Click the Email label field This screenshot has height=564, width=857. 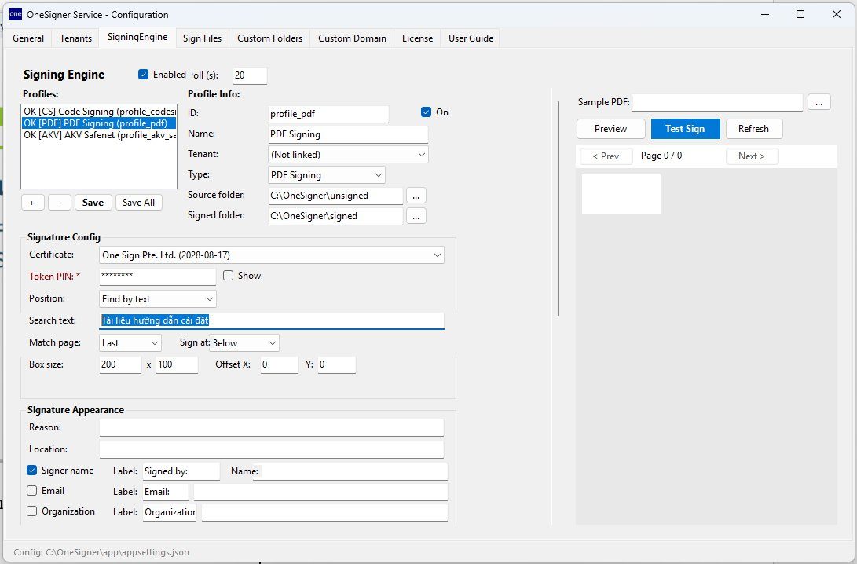166,492
